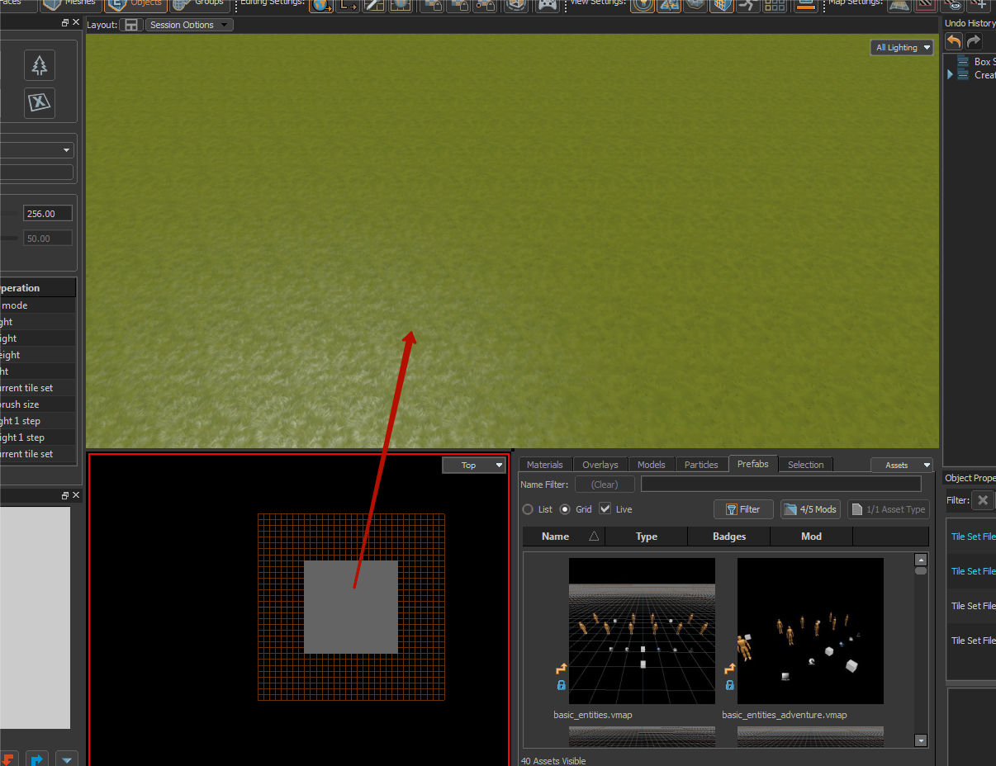The width and height of the screenshot is (996, 766).
Task: Close the top-left tool panel
Action: coord(76,23)
